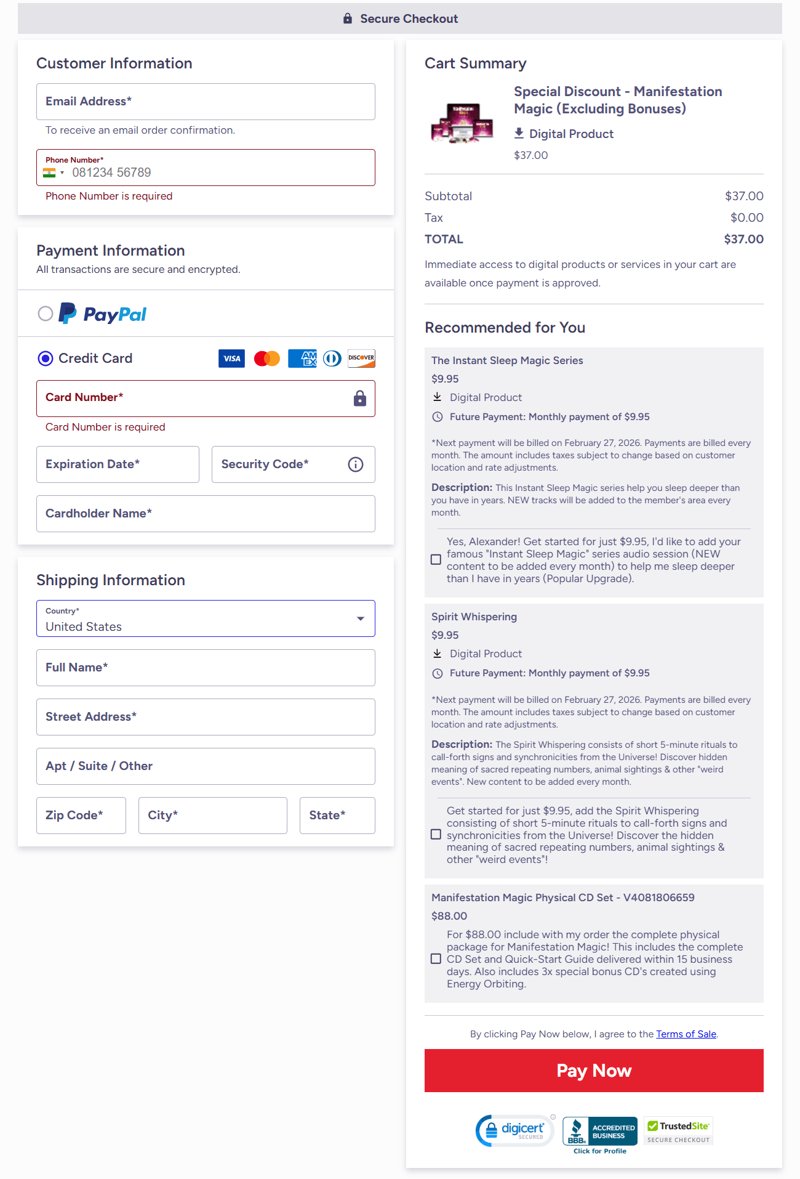Select the Credit Card payment option
Screen dimensions: 800x1179
44,359
